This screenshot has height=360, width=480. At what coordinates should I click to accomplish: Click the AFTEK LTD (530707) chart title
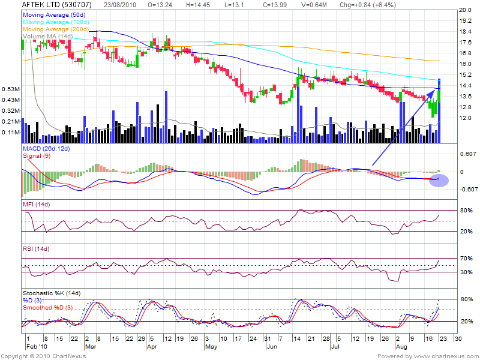(x=58, y=4)
